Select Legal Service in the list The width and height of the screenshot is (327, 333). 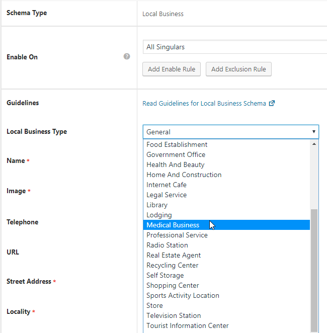click(166, 195)
